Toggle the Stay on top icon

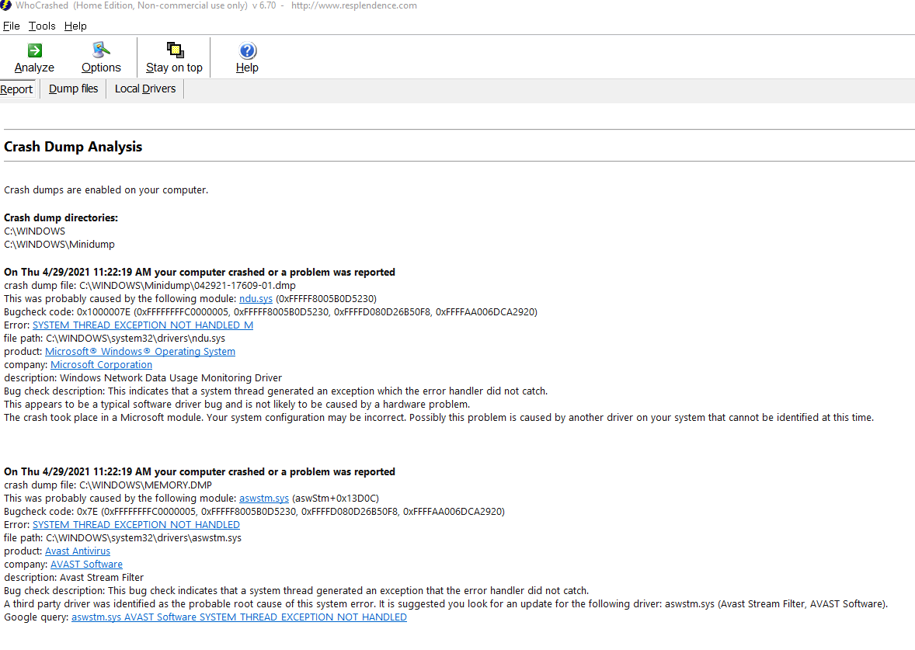tap(175, 50)
